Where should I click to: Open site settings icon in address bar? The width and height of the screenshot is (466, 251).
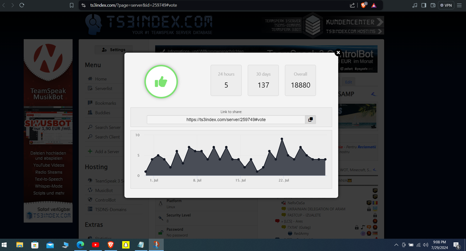[84, 5]
